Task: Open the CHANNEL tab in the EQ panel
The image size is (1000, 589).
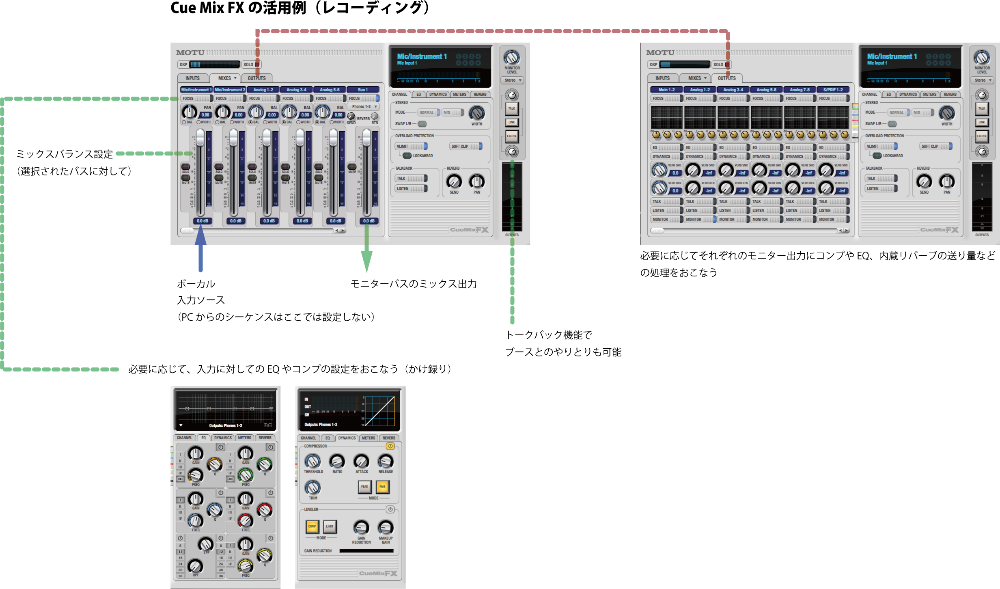Action: tap(184, 438)
